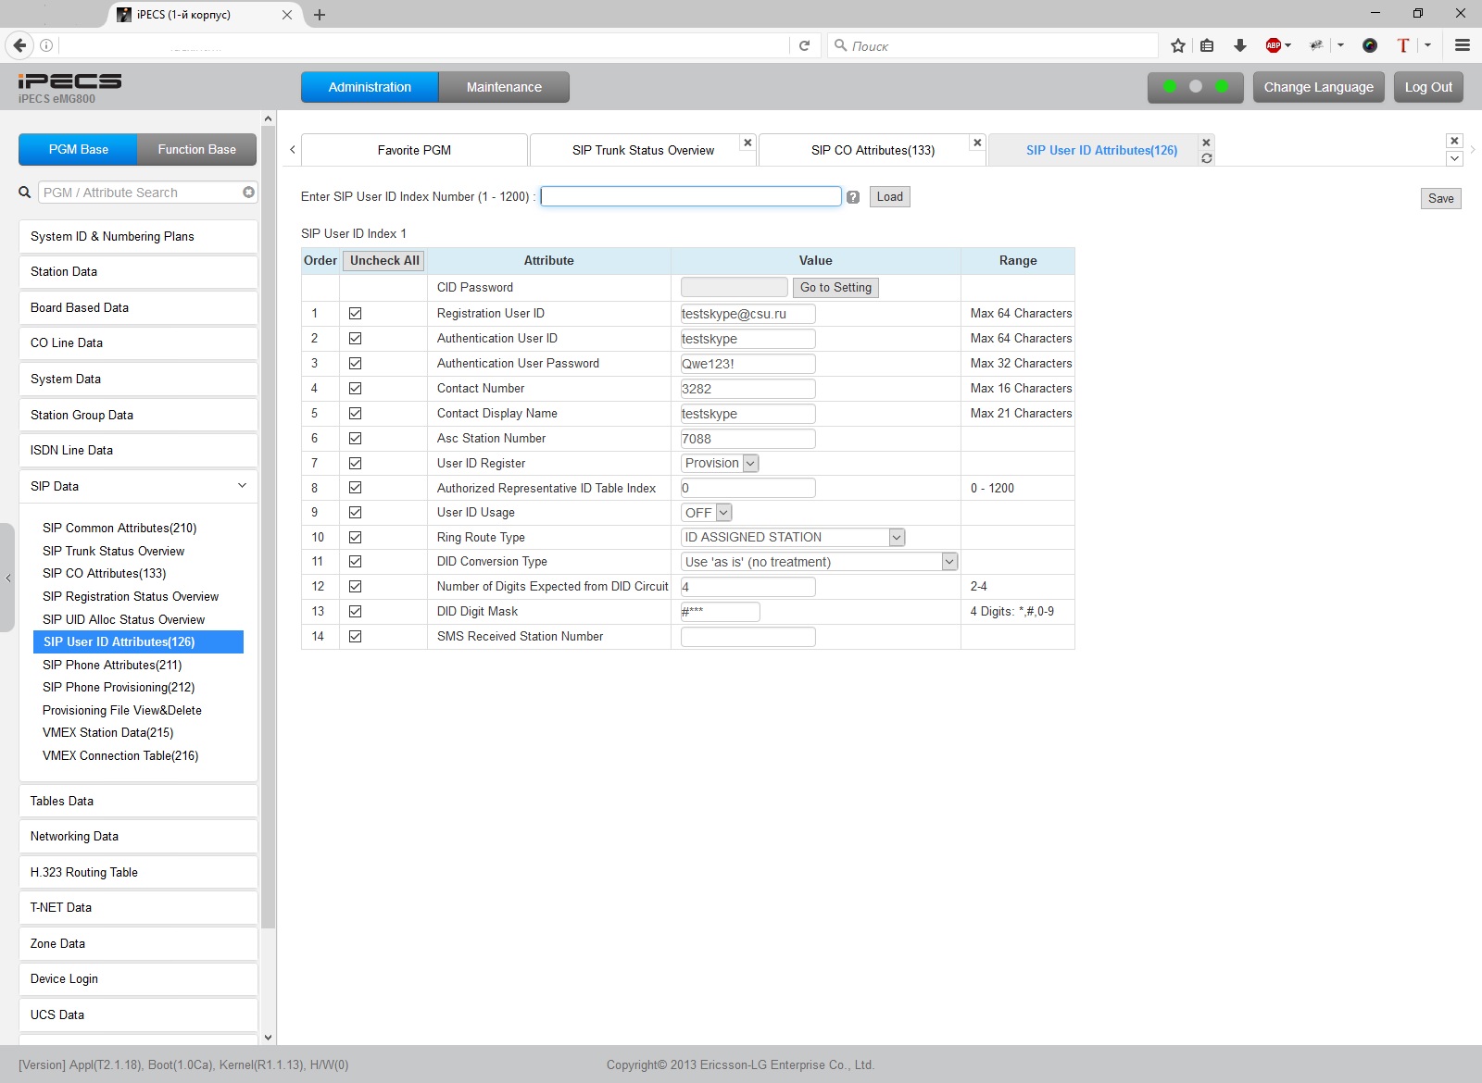This screenshot has width=1482, height=1083.
Task: Open the Adblock Plus extension icon
Action: [1274, 45]
